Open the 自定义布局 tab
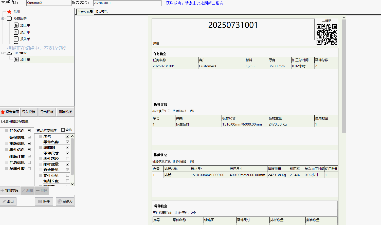Screen dimensions: 381x225 tap(85, 12)
